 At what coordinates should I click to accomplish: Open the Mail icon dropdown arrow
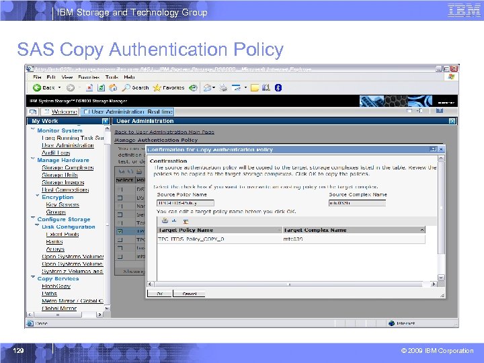click(x=214, y=88)
